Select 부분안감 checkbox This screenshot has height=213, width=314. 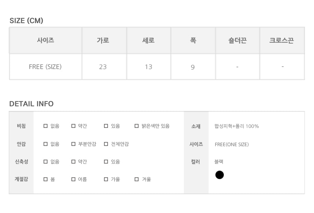point(73,144)
